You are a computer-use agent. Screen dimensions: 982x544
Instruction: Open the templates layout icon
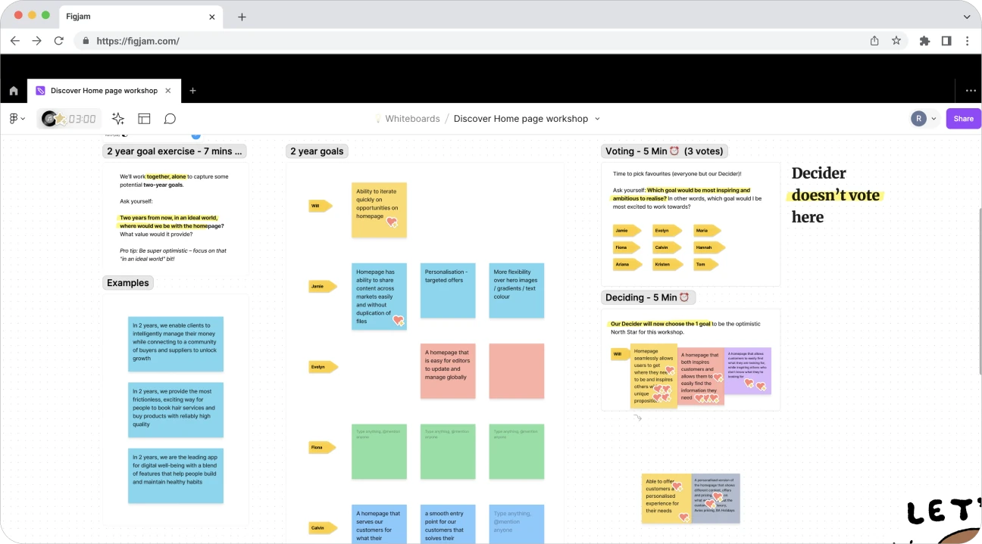144,119
